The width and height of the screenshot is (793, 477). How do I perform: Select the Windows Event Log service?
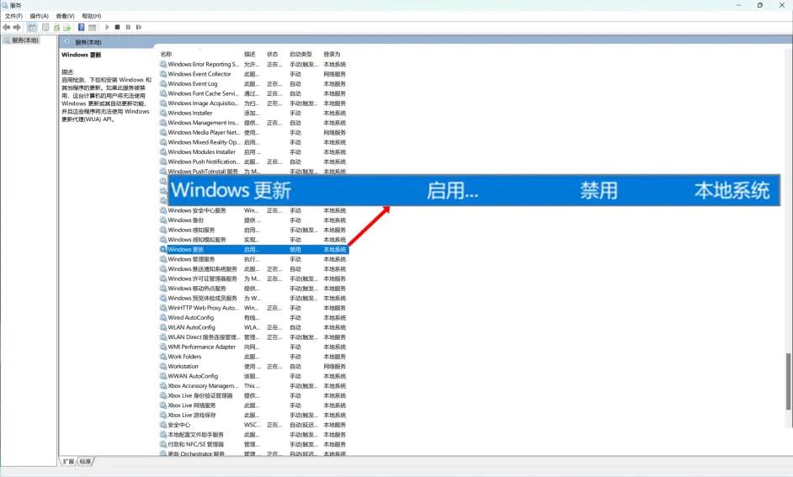[253, 84]
